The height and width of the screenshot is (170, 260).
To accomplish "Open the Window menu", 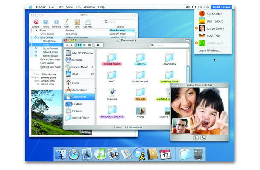I will (x=89, y=7).
